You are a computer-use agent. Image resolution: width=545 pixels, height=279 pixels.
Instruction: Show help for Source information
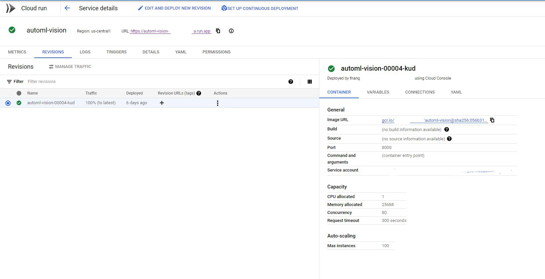click(449, 139)
